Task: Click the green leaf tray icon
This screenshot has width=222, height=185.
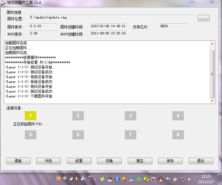Action: tap(103, 179)
